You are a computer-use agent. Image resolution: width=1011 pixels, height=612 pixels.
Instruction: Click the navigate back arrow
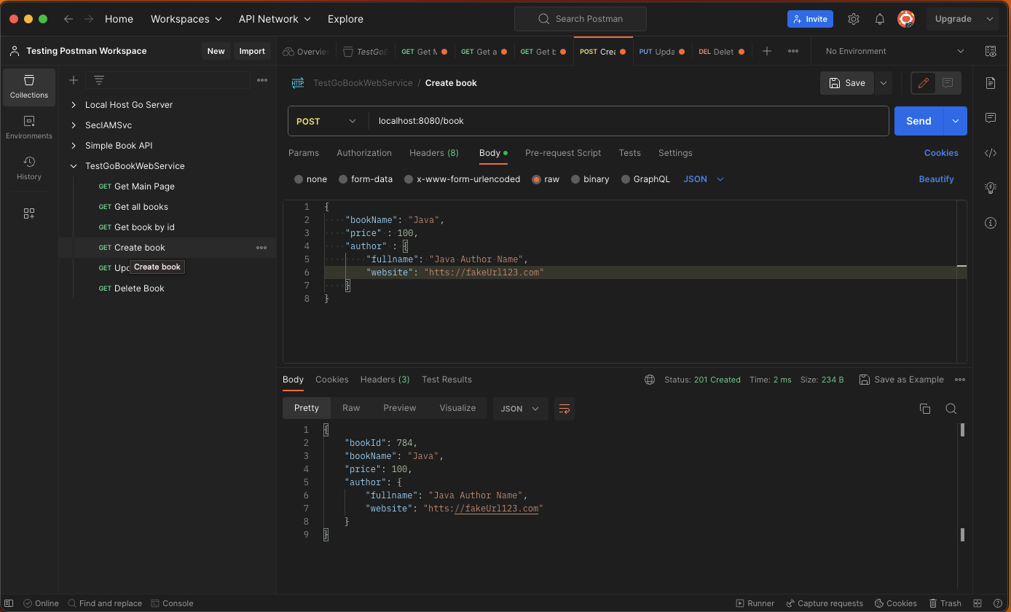point(68,19)
